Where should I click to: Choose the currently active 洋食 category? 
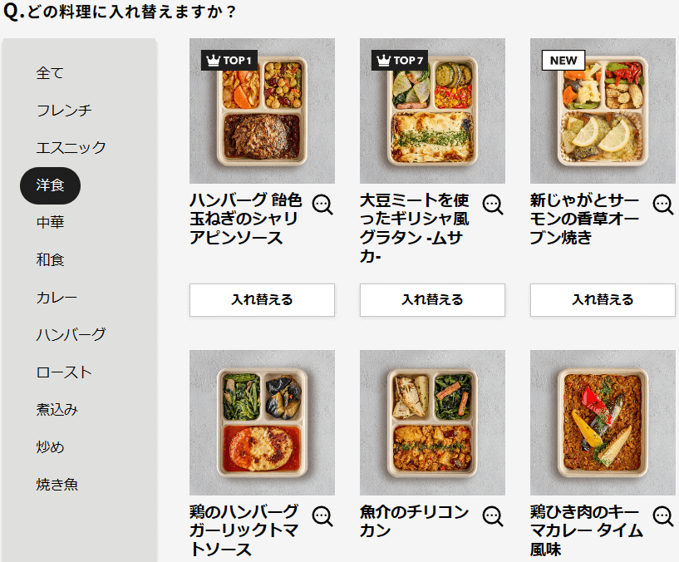pos(50,185)
